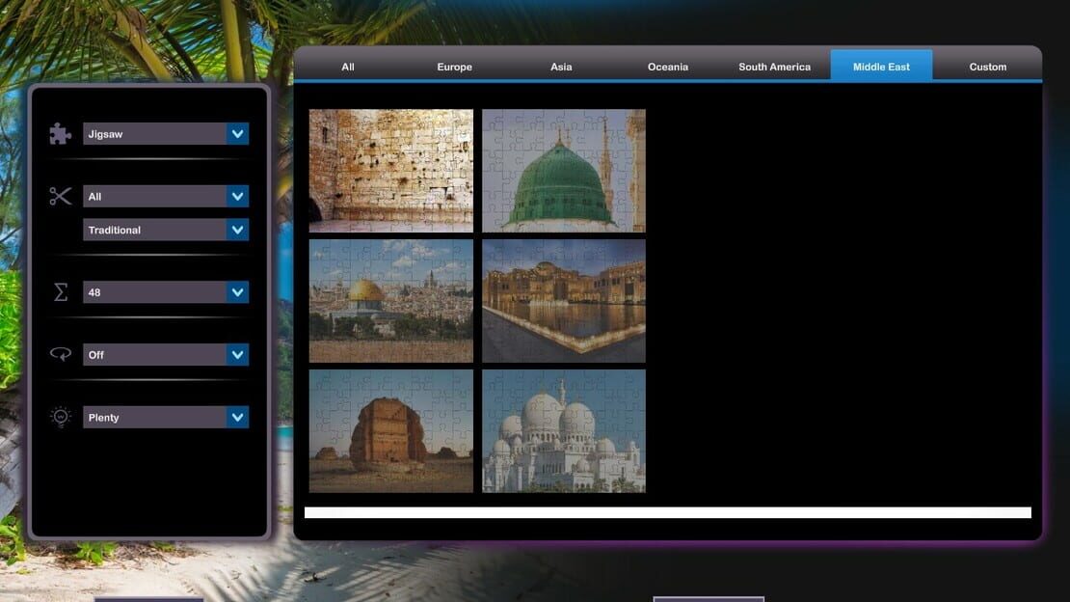
Task: Expand the All cut filter dropdown
Action: pos(166,196)
